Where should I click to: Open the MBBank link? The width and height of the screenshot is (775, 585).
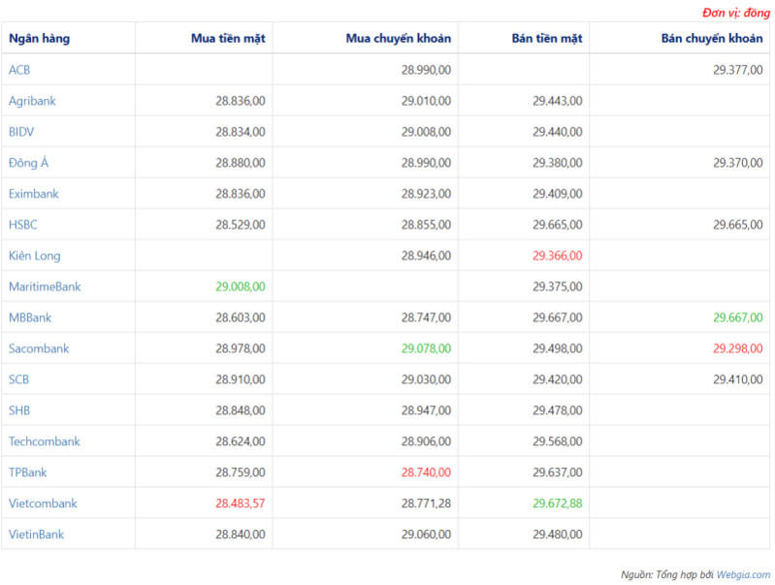[x=30, y=318]
